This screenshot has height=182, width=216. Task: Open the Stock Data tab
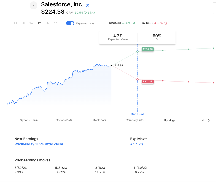pyautogui.click(x=99, y=120)
